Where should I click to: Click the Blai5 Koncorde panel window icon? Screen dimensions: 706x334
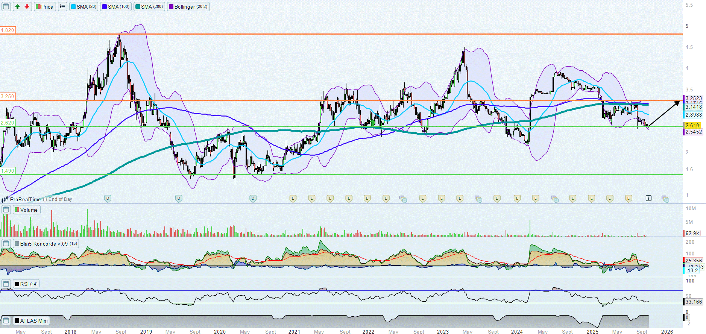pos(6,244)
